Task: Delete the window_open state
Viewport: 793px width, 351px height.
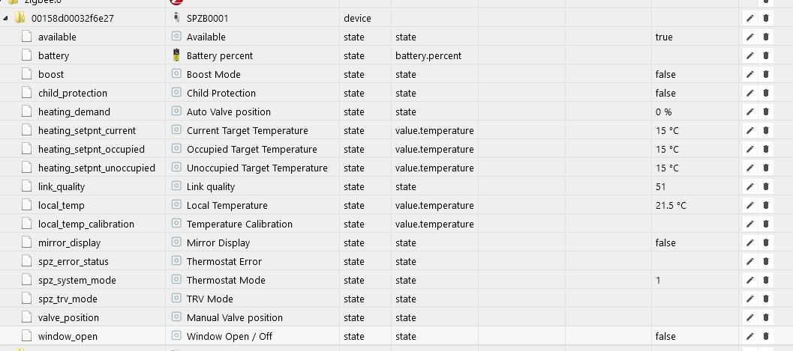Action: [x=766, y=336]
